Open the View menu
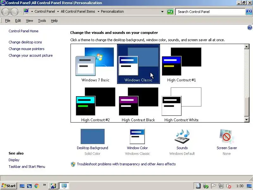This screenshot has width=253, height=190. tap(29, 21)
